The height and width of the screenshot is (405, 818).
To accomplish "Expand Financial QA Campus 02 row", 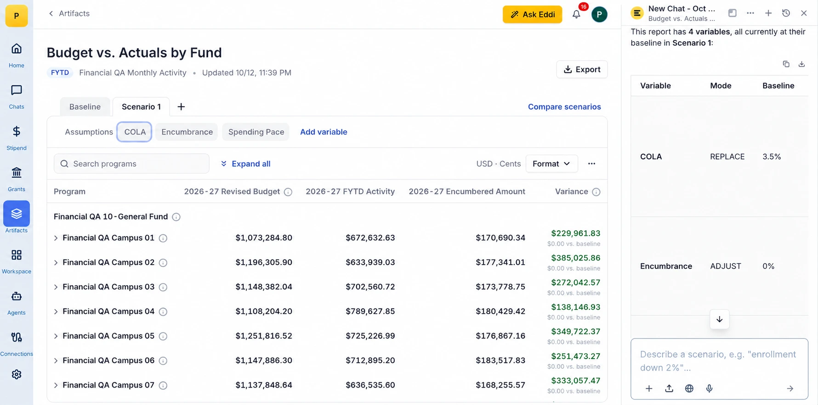I will pyautogui.click(x=56, y=262).
